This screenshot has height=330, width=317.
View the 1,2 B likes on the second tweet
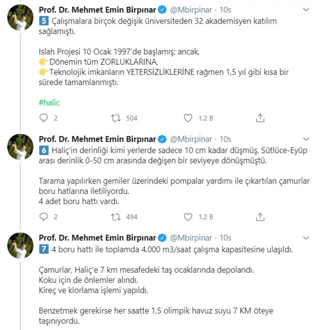click(205, 217)
